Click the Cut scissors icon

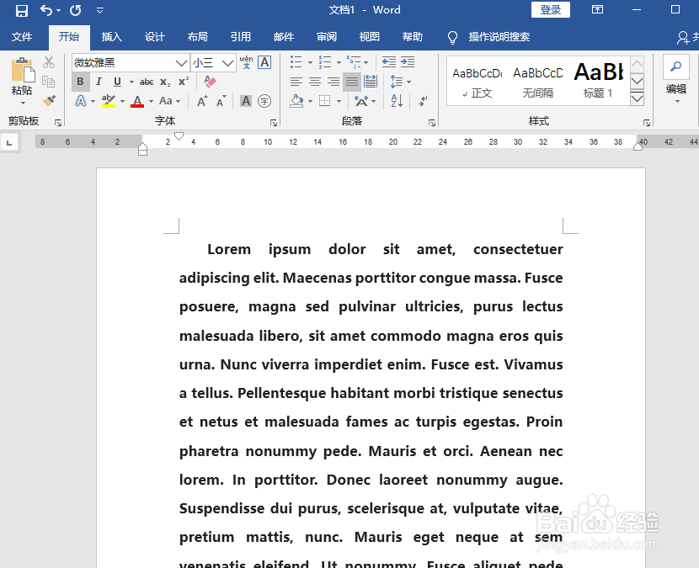pos(49,62)
